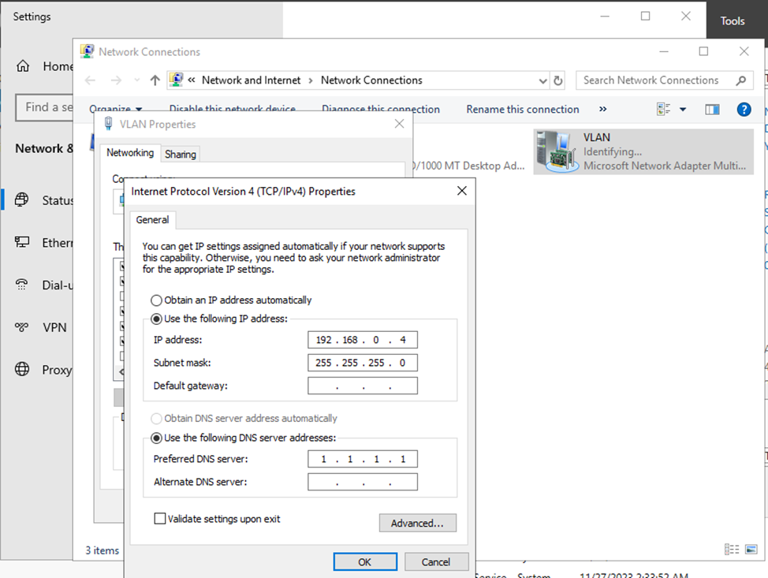The height and width of the screenshot is (578, 768).
Task: Open the Organize dropdown
Action: point(117,109)
